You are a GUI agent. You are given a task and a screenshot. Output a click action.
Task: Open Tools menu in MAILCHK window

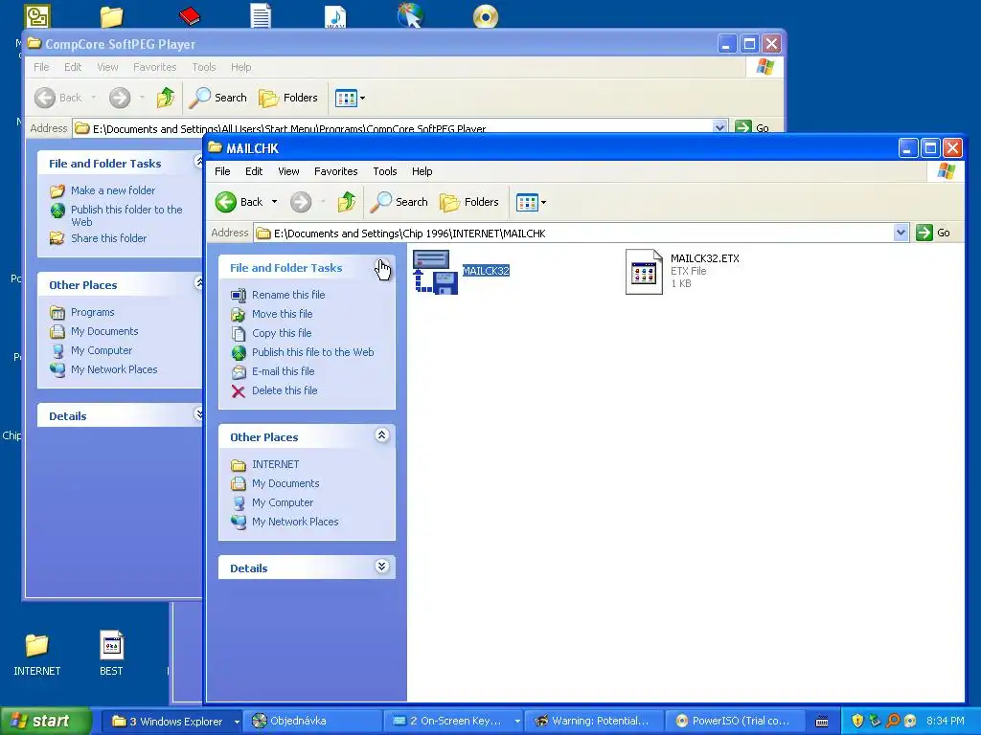click(385, 171)
